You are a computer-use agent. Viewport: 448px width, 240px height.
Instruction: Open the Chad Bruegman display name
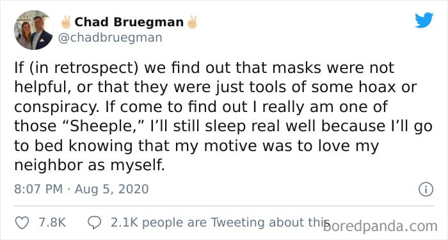129,22
